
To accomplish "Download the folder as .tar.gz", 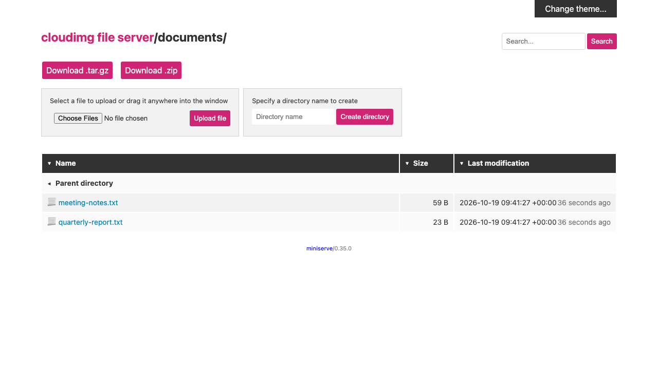I will pyautogui.click(x=77, y=70).
